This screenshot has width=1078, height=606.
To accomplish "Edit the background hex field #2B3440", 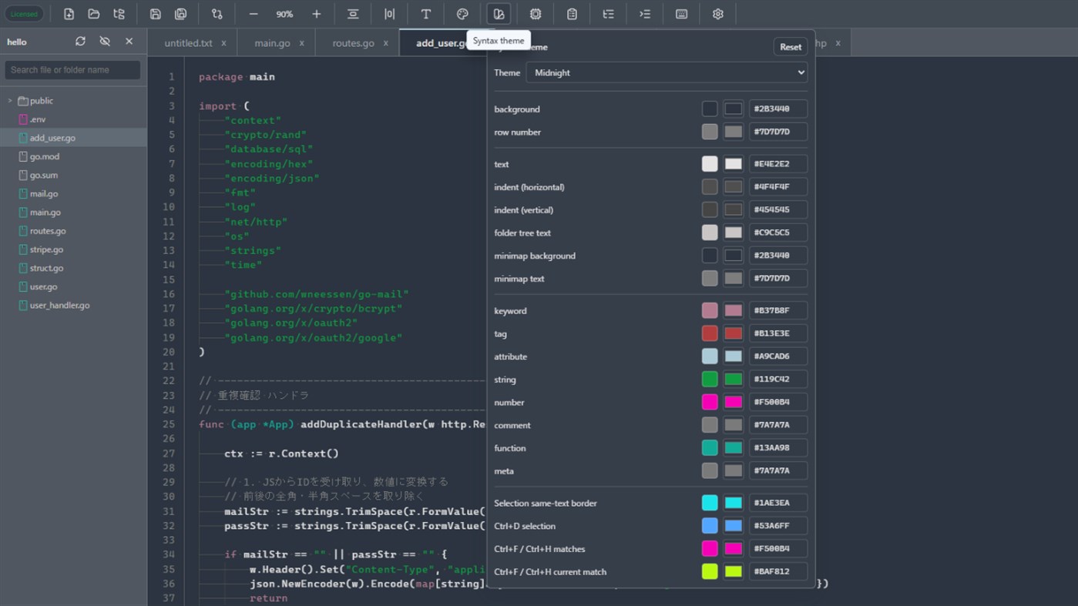I will click(778, 109).
